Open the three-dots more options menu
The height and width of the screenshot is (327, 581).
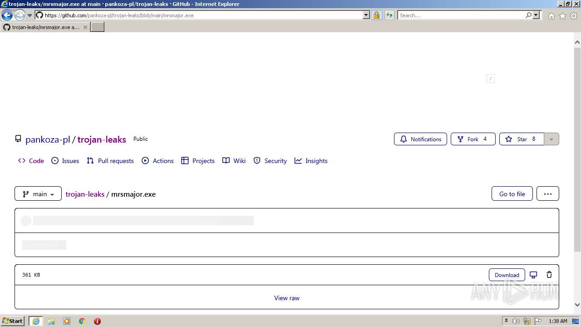pyautogui.click(x=548, y=194)
